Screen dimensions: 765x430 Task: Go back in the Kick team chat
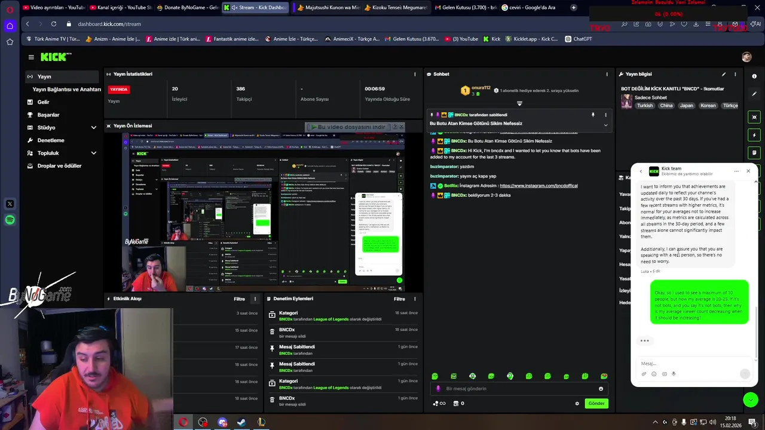(641, 171)
